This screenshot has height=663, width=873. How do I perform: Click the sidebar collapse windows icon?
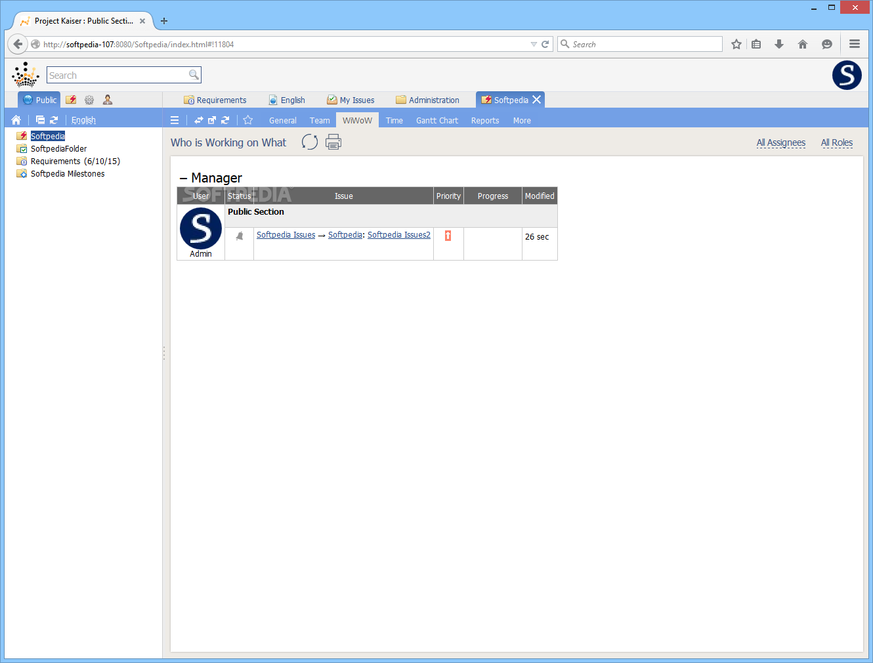pos(40,120)
